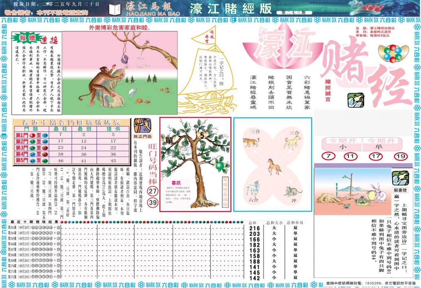This screenshot has width=421, height=288.
Task: Pick the green fruit on the money tree
Action: point(219,166)
